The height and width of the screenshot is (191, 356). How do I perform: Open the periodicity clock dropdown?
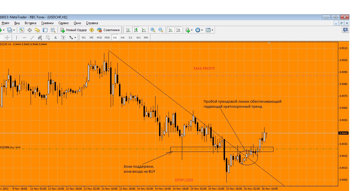tap(199, 30)
